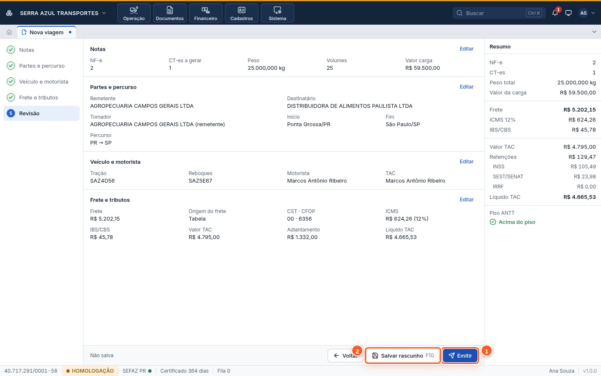Click the CNPJ 40.717.291/0001-58 text

pyautogui.click(x=31, y=371)
